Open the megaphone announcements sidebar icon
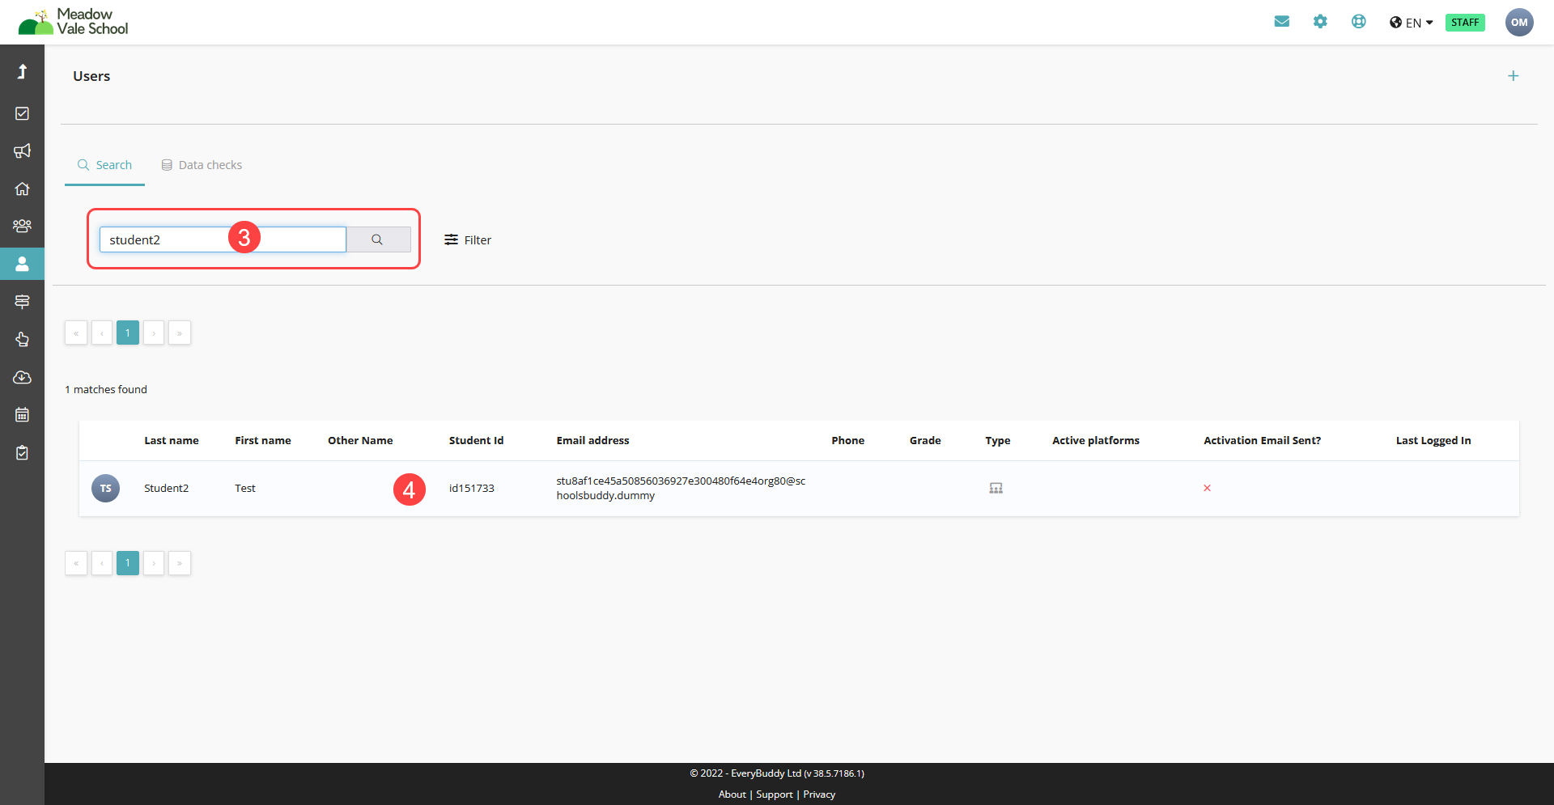This screenshot has width=1554, height=805. coord(22,151)
